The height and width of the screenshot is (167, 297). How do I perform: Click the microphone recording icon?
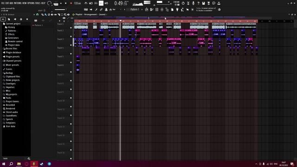[x=193, y=3]
